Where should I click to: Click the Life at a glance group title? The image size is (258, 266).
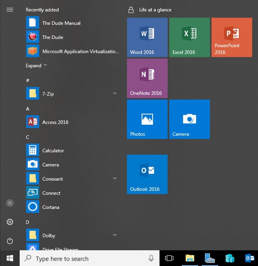click(x=155, y=10)
